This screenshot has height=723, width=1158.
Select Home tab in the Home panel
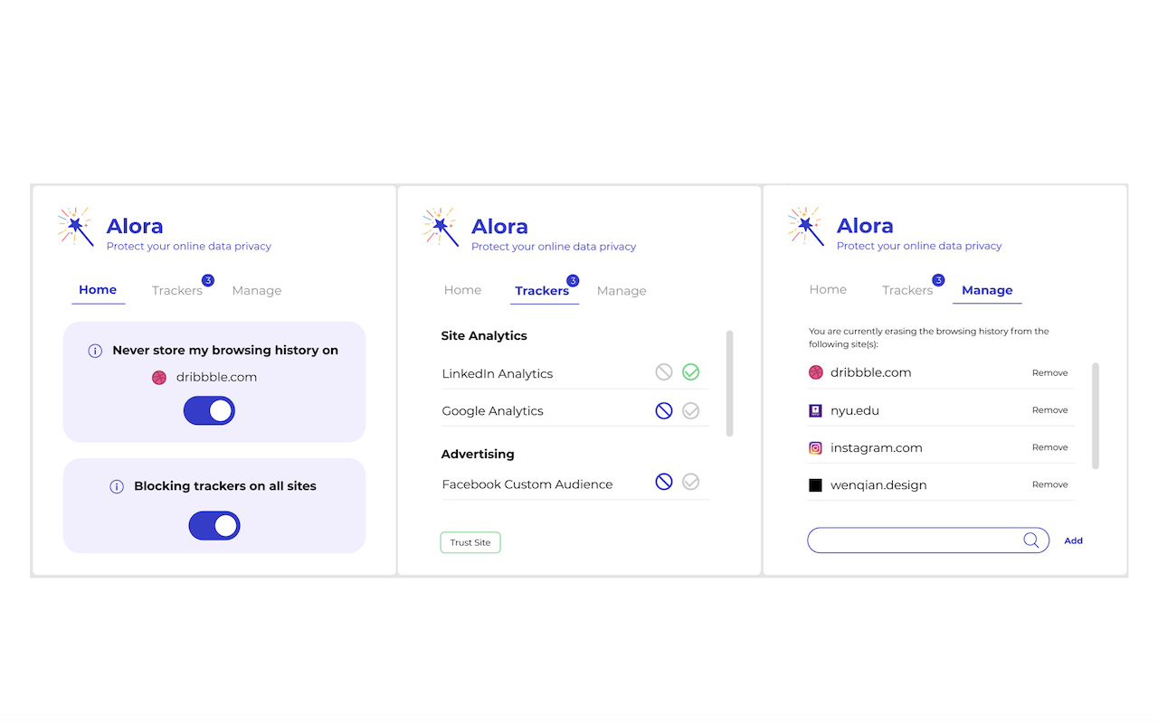pyautogui.click(x=98, y=290)
